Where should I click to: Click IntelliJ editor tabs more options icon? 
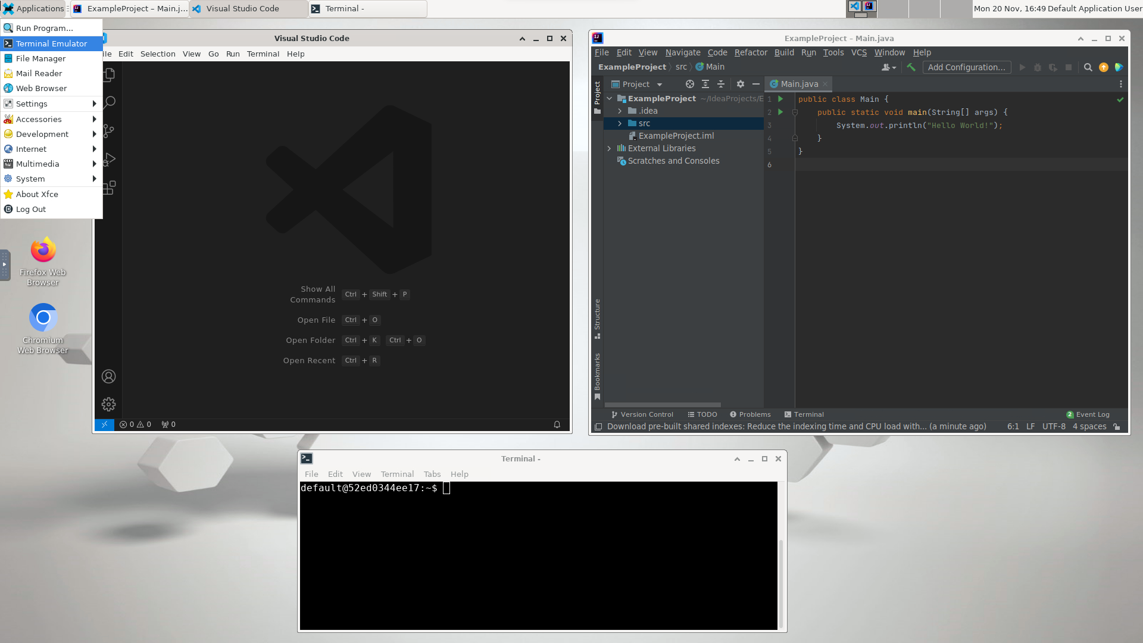(1121, 84)
